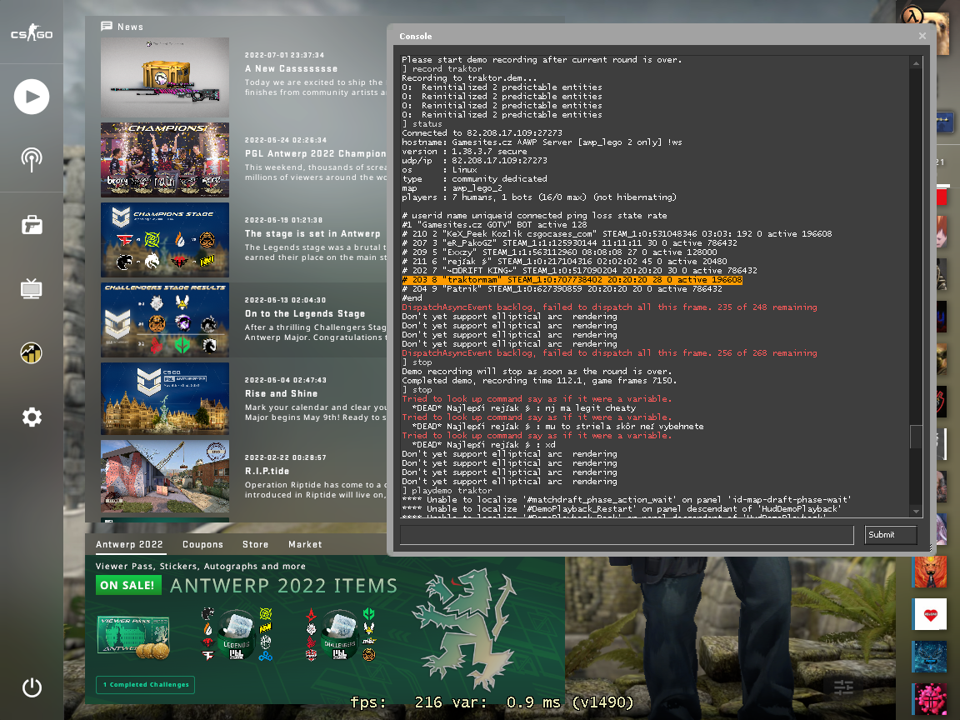Switch to the Coupons tab
Viewport: 960px width, 720px height.
tap(202, 544)
